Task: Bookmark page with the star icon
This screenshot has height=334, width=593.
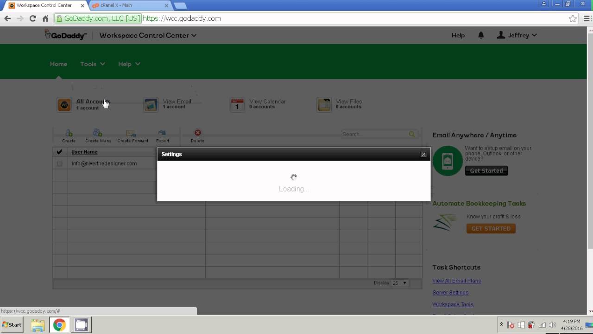Action: 573,19
